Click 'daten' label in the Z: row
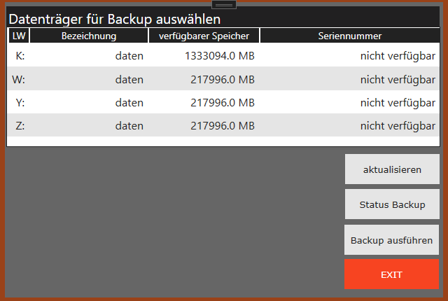 (x=129, y=126)
